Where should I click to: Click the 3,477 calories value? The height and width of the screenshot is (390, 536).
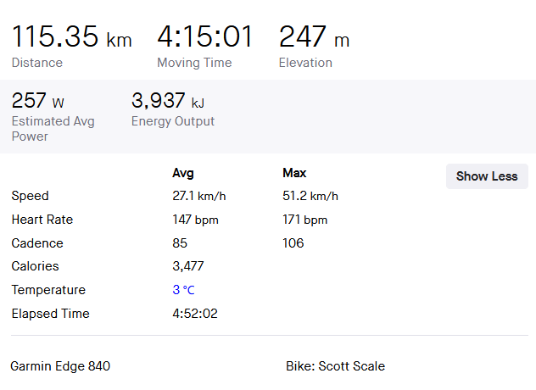tap(188, 266)
